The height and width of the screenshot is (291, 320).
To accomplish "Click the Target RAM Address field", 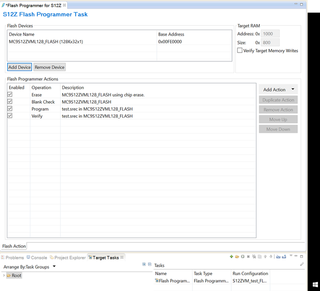I will tap(270, 34).
